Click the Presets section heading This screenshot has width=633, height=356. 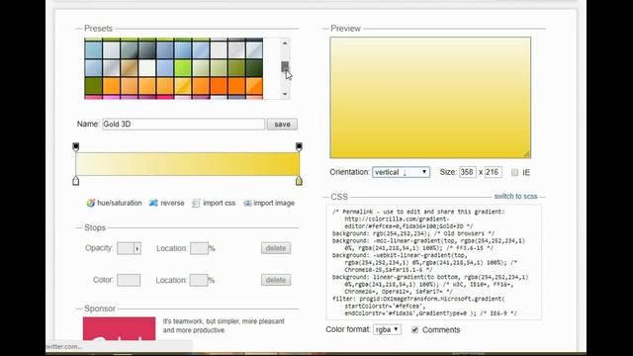point(98,29)
